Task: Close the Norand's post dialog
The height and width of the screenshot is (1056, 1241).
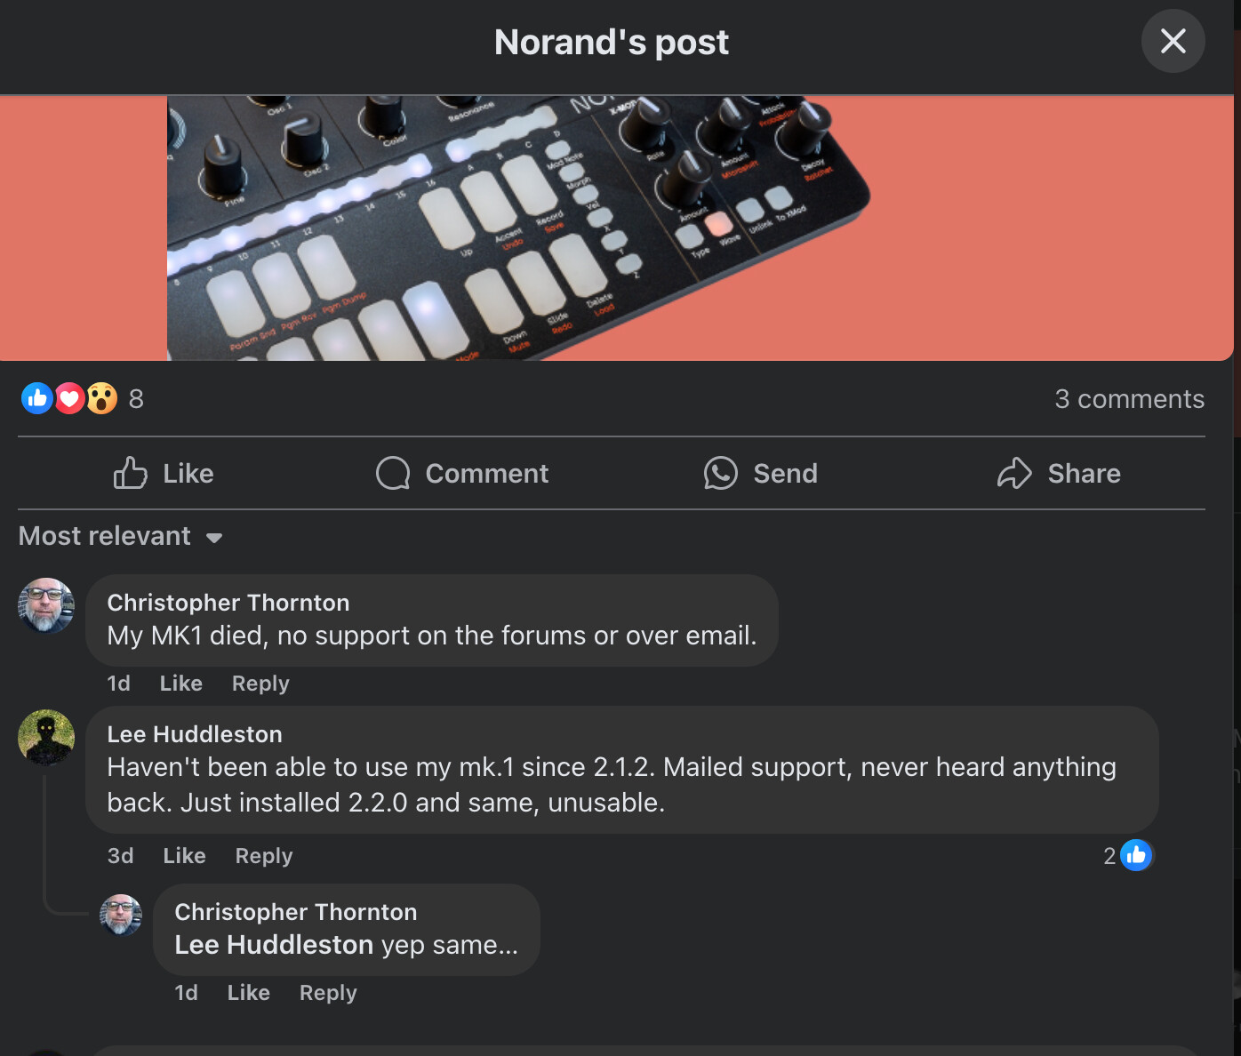Action: point(1173,41)
